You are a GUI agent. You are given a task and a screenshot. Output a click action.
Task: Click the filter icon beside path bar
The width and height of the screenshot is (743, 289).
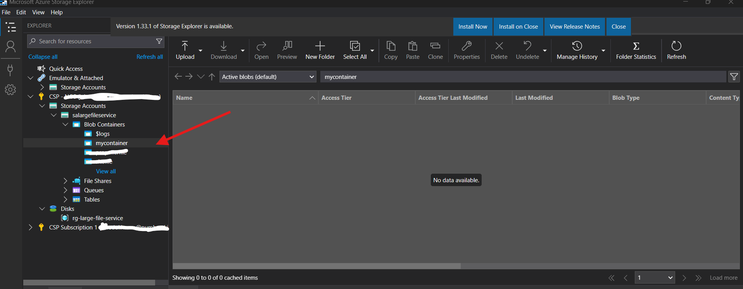pos(734,77)
